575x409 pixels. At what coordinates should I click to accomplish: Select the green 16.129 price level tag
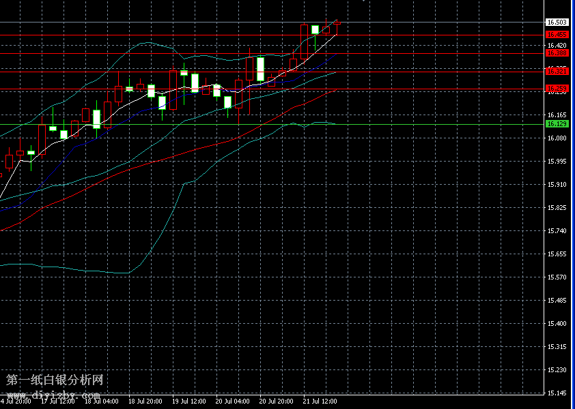[557, 123]
